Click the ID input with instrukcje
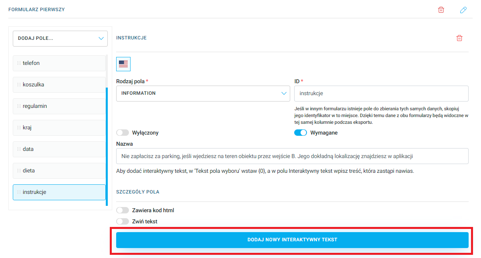 point(381,93)
